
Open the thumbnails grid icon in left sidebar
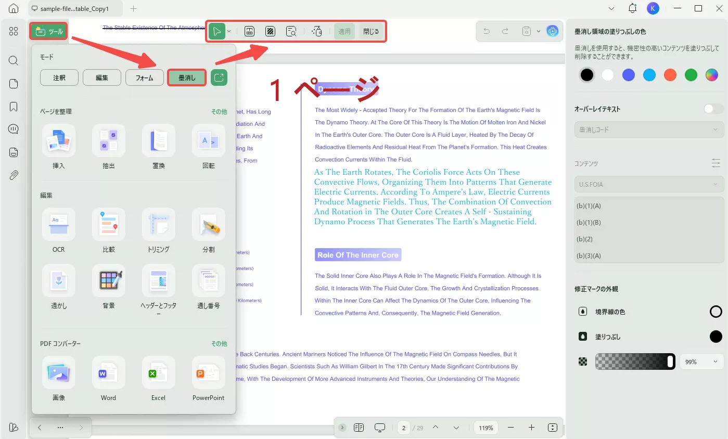pos(14,31)
